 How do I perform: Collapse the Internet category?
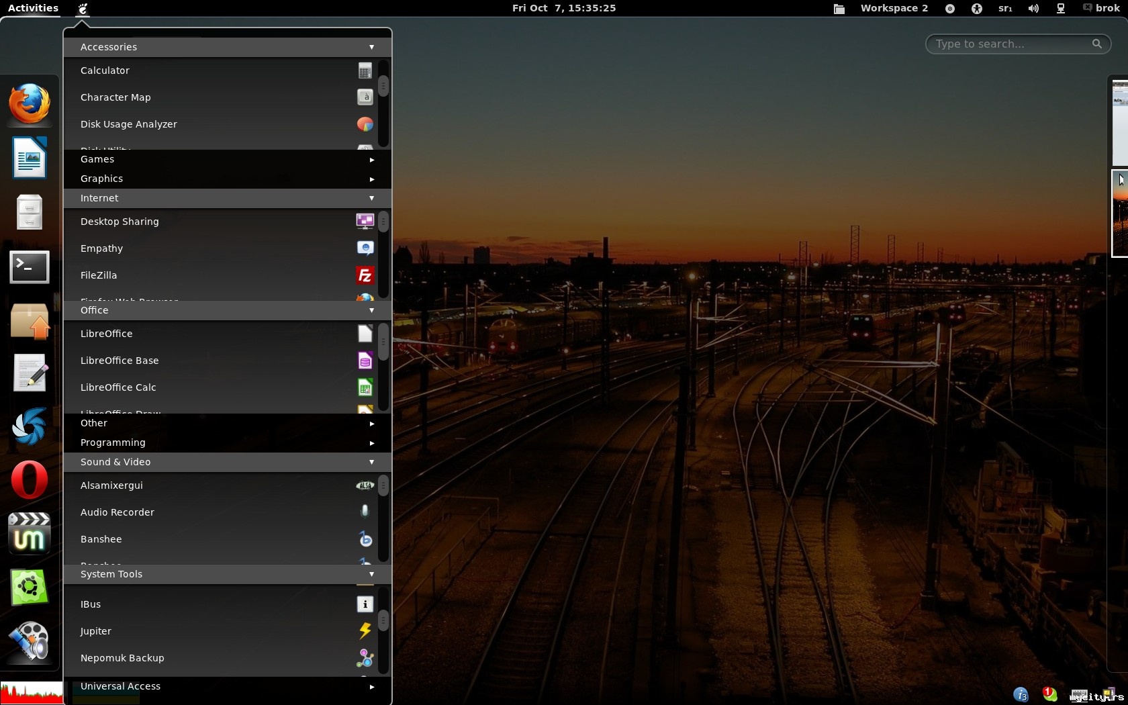point(227,198)
